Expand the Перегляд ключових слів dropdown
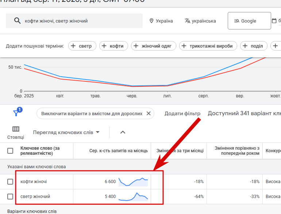Screen dimensions: 281x214 click(66, 132)
